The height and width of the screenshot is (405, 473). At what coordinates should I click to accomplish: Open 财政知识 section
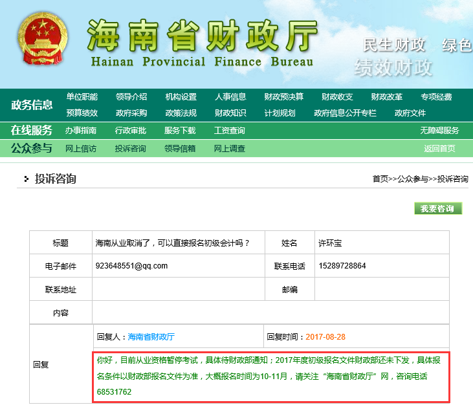pyautogui.click(x=230, y=113)
